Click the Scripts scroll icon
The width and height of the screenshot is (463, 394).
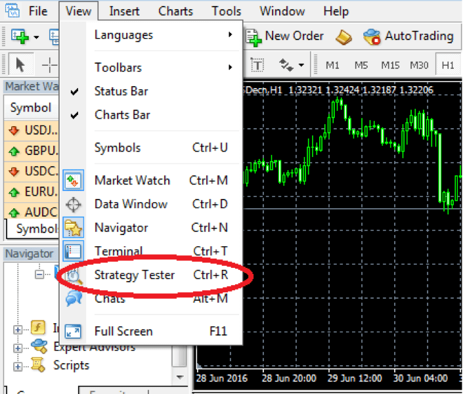pos(39,364)
